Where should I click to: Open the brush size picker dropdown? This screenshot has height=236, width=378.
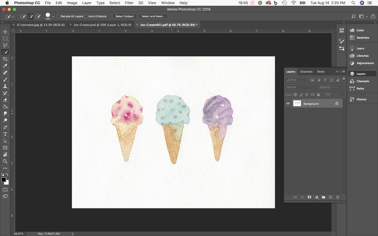point(53,17)
